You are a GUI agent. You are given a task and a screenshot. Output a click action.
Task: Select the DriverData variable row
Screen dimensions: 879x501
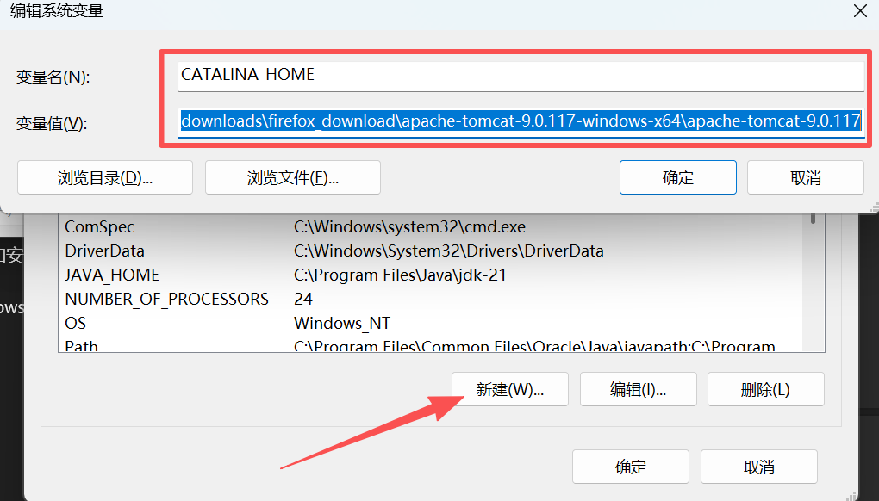click(431, 251)
